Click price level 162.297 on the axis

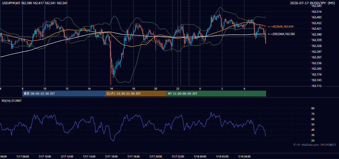click(316, 52)
